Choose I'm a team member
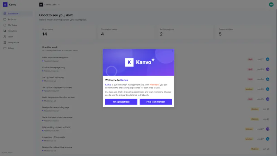Viewport: 277px width, 156px height. pos(155,102)
